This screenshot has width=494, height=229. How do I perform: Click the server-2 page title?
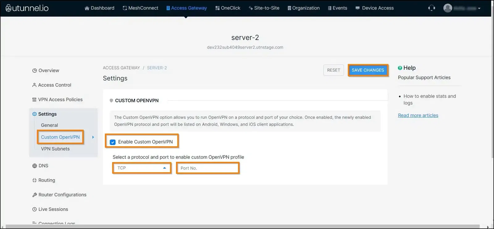click(245, 38)
